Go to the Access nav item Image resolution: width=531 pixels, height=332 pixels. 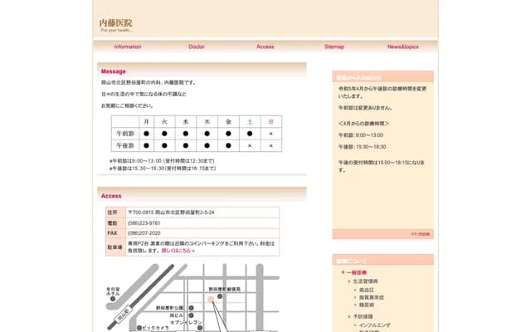point(265,46)
